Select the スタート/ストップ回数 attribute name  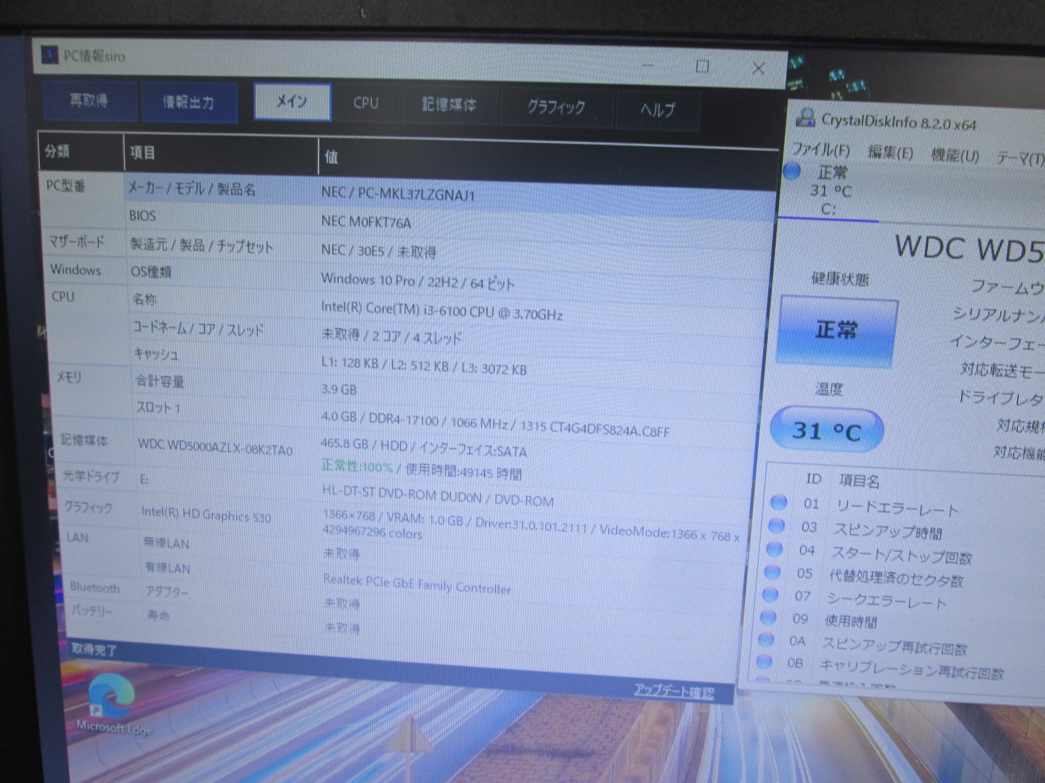pos(901,555)
